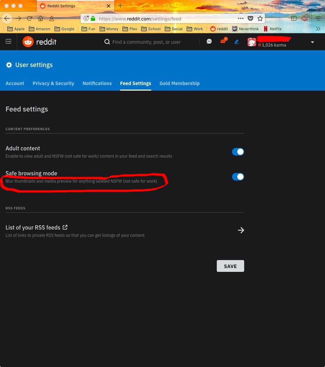Turn off Safe browsing mode toggle
The height and width of the screenshot is (367, 325).
pyautogui.click(x=238, y=177)
